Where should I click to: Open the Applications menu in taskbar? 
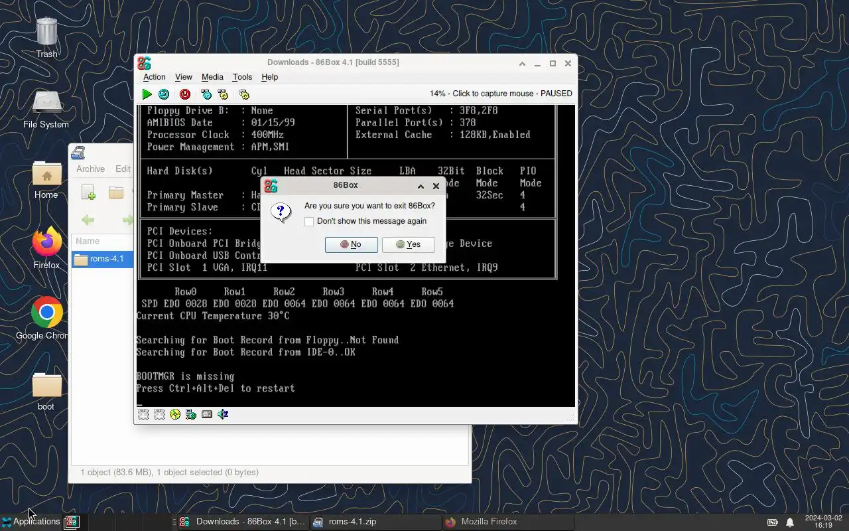31,522
